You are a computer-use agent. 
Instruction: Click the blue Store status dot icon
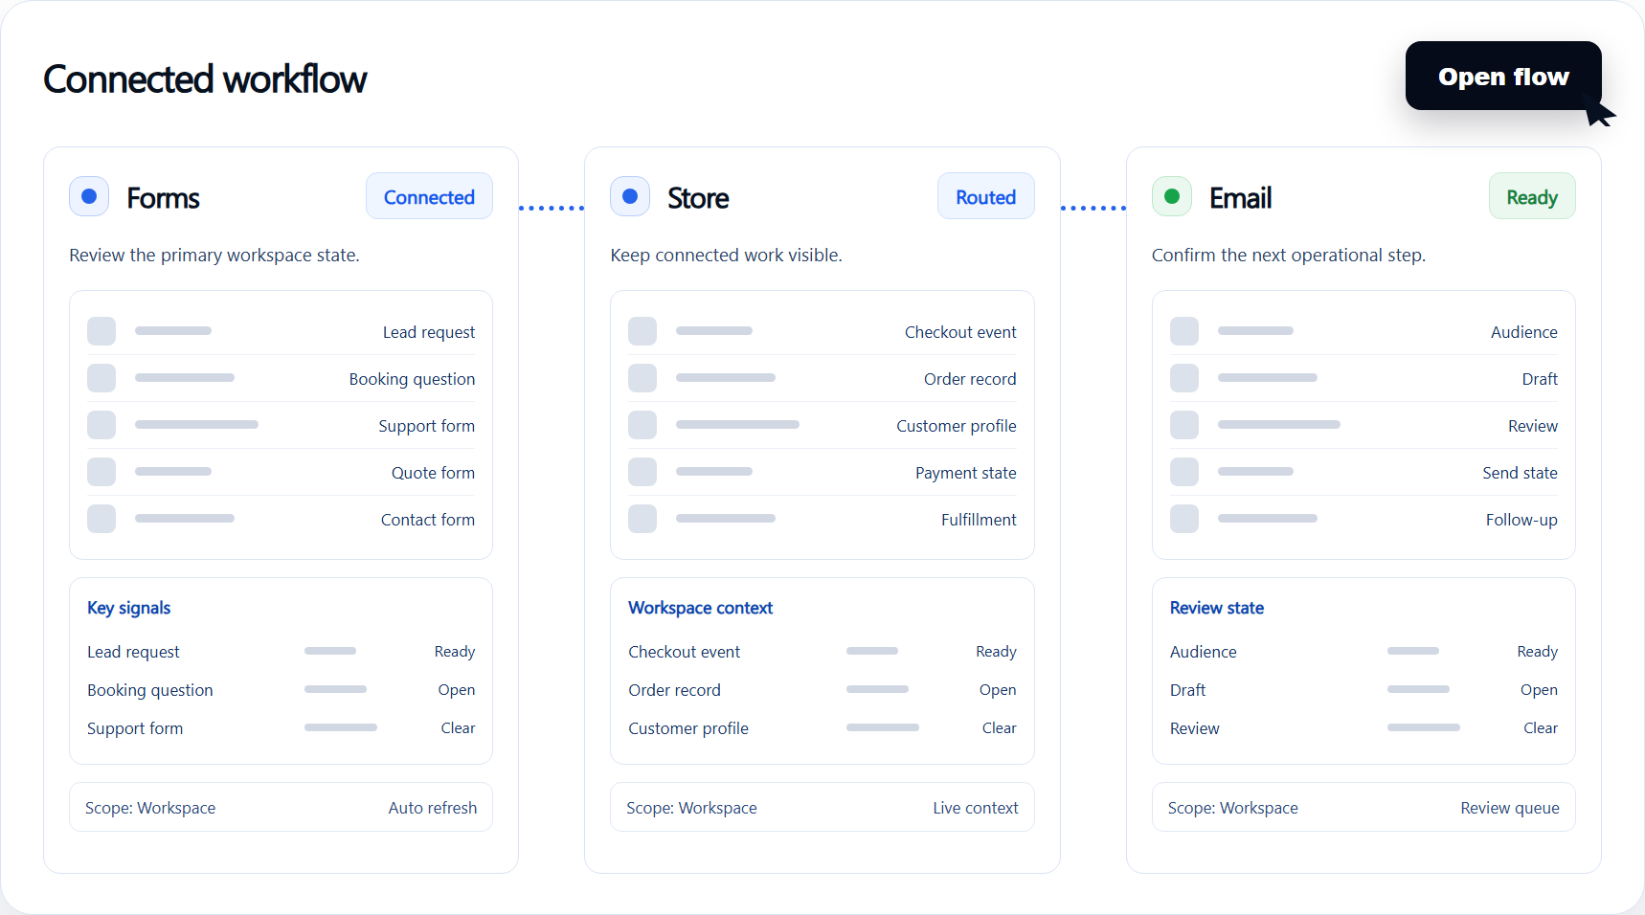coord(630,196)
